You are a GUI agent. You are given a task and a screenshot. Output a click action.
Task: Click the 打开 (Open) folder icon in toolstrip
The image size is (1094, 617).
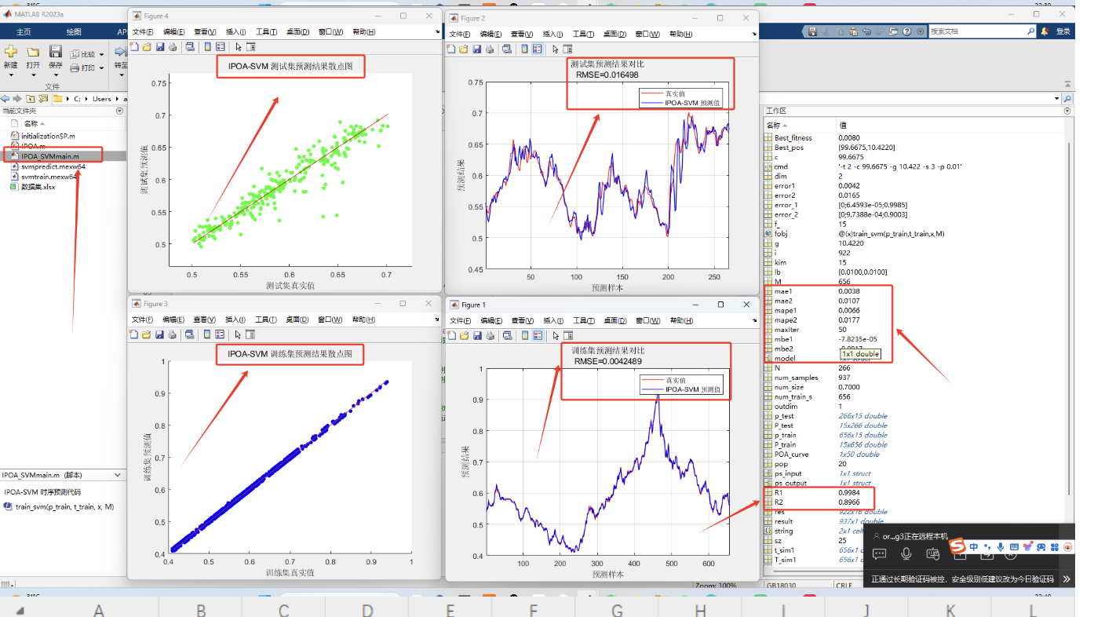pyautogui.click(x=33, y=51)
